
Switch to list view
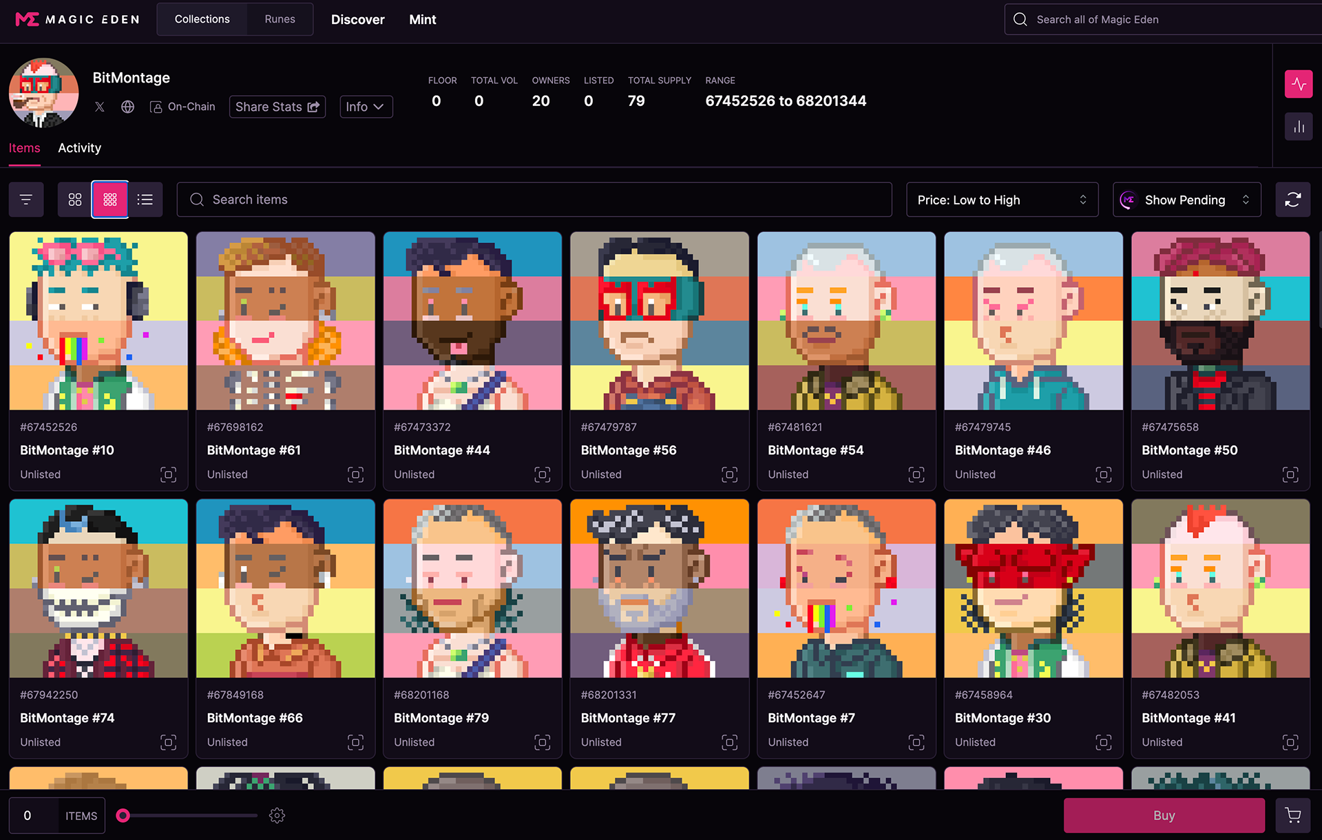pyautogui.click(x=145, y=200)
